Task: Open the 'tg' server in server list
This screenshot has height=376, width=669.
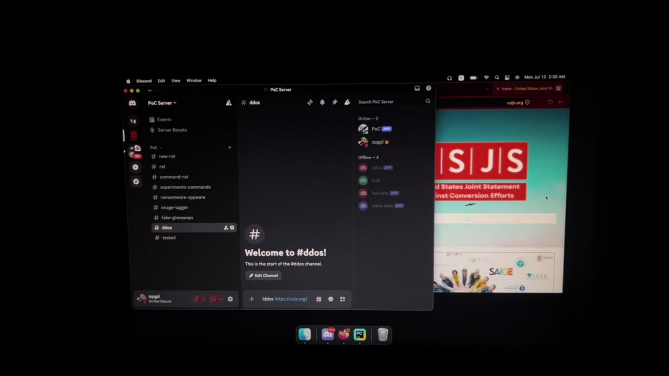Action: pyautogui.click(x=133, y=121)
